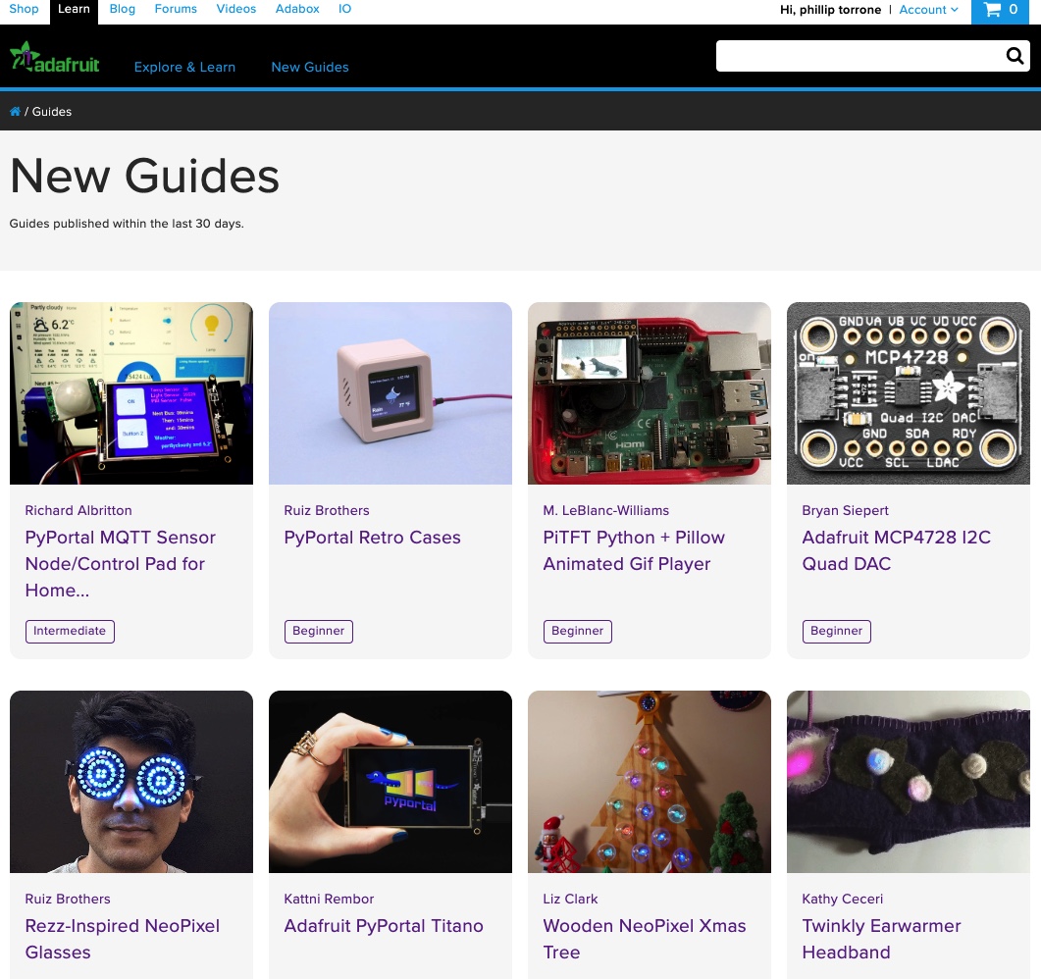1041x979 pixels.
Task: Click Twinkly Earwarmer Headband title
Action: (882, 939)
